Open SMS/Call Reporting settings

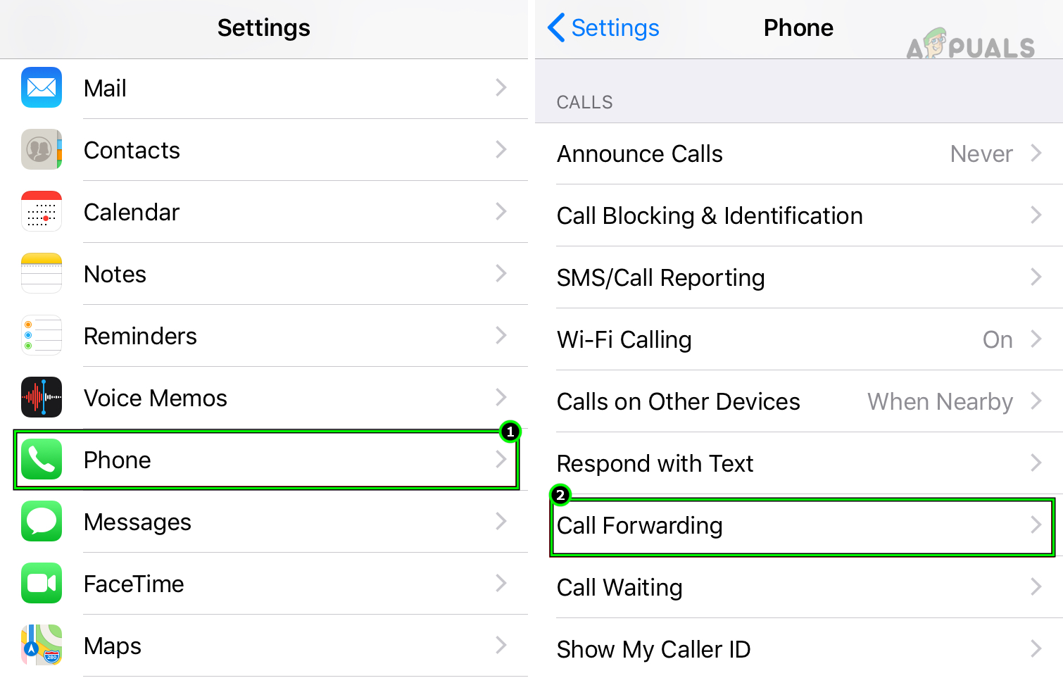click(799, 277)
